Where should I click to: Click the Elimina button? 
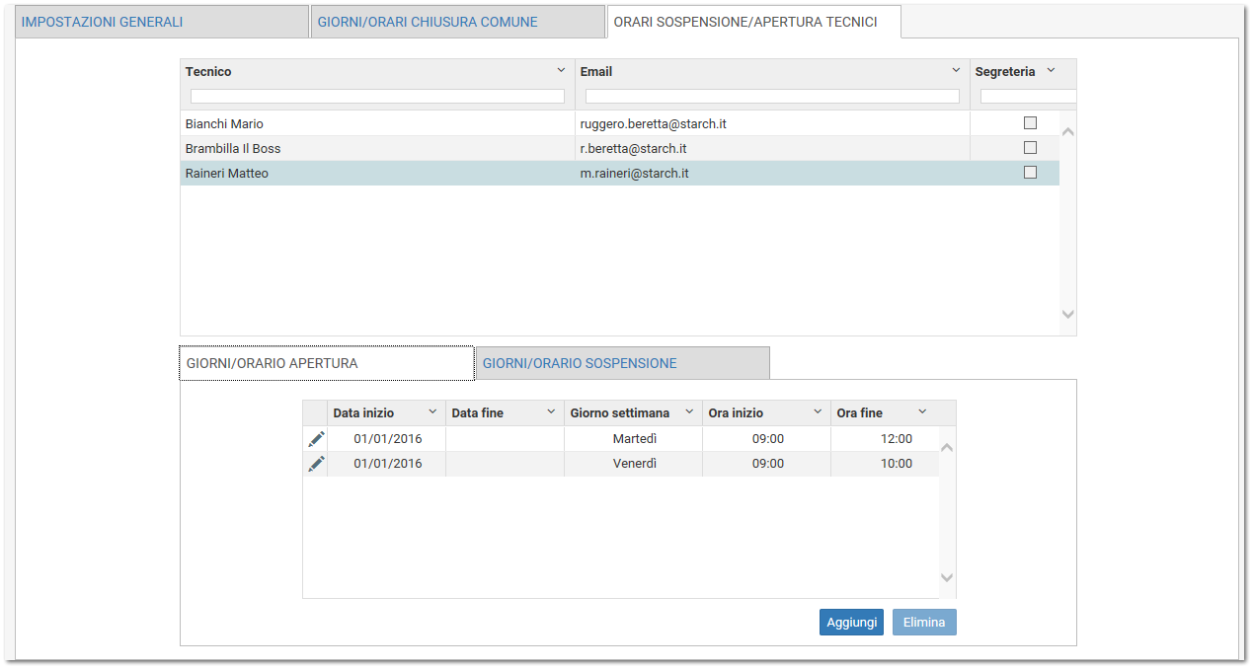(924, 623)
